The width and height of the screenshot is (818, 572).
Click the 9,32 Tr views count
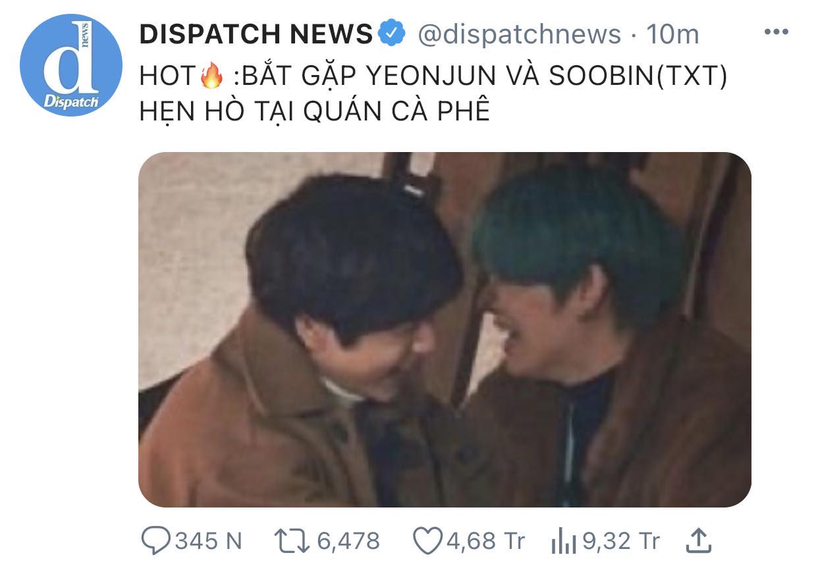tap(620, 541)
